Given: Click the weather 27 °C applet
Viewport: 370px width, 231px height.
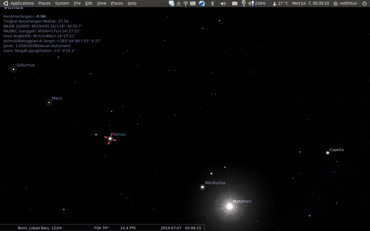Looking at the screenshot, I should click(280, 3).
